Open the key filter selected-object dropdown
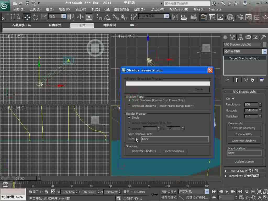This screenshot has width=268, height=201. [x=207, y=191]
